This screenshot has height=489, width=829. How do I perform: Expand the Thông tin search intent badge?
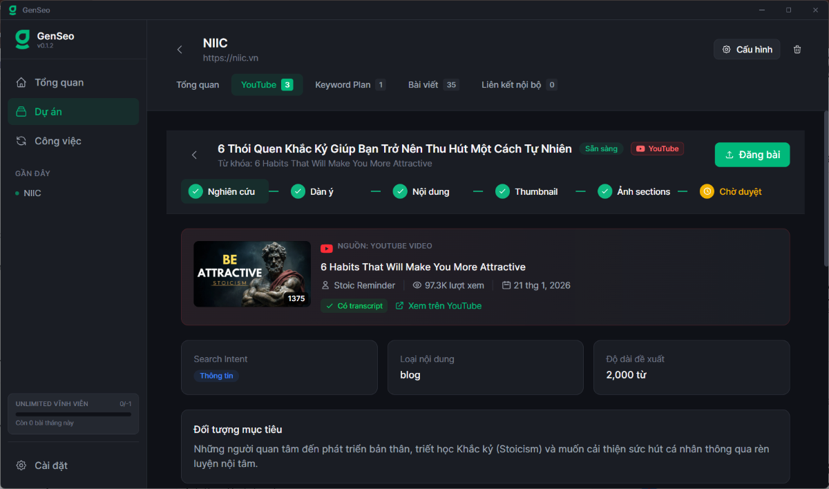pos(216,376)
